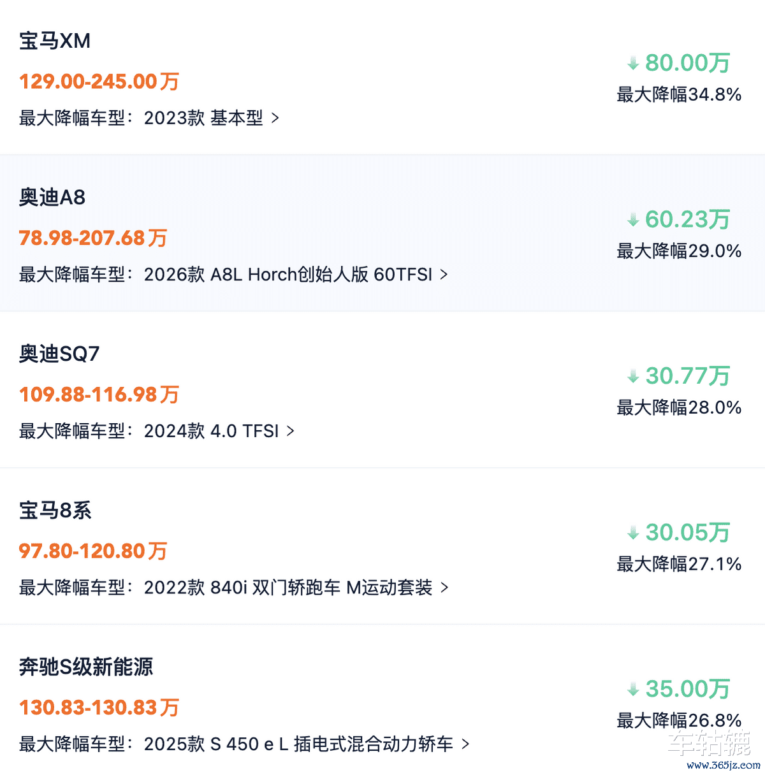Open the 宝马8系 model title
Image resolution: width=765 pixels, height=775 pixels.
pos(55,511)
